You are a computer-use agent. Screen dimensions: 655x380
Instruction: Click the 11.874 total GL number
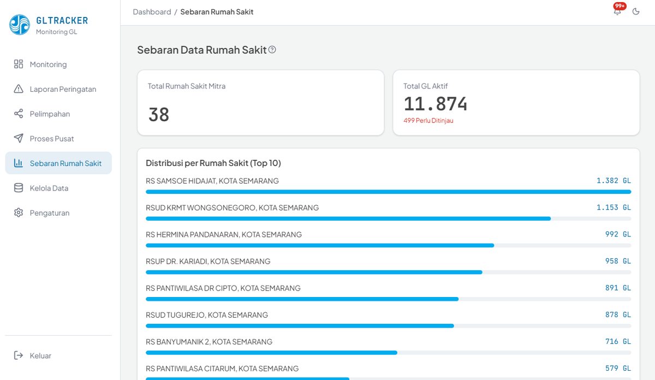[436, 104]
